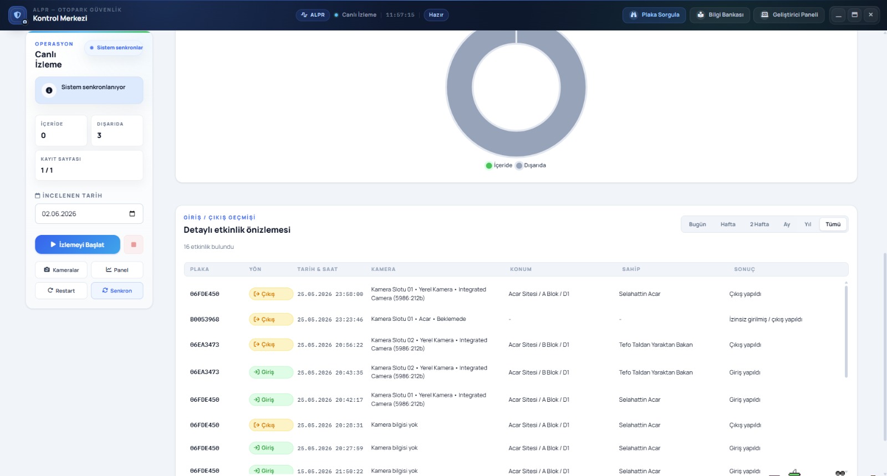Trigger Senkron synchronization
Viewport: 887px width, 476px height.
coord(117,290)
